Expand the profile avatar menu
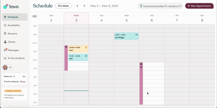The image size is (217, 108). point(8,68)
